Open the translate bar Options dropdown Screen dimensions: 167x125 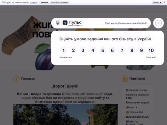pyautogui.click(x=157, y=2)
